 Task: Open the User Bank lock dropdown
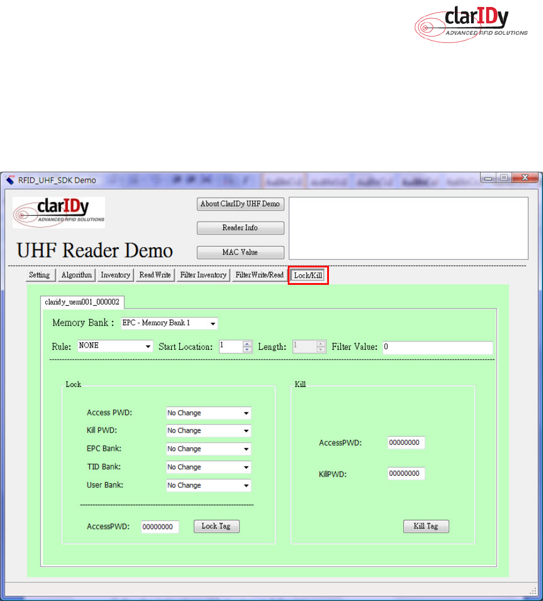click(x=209, y=485)
